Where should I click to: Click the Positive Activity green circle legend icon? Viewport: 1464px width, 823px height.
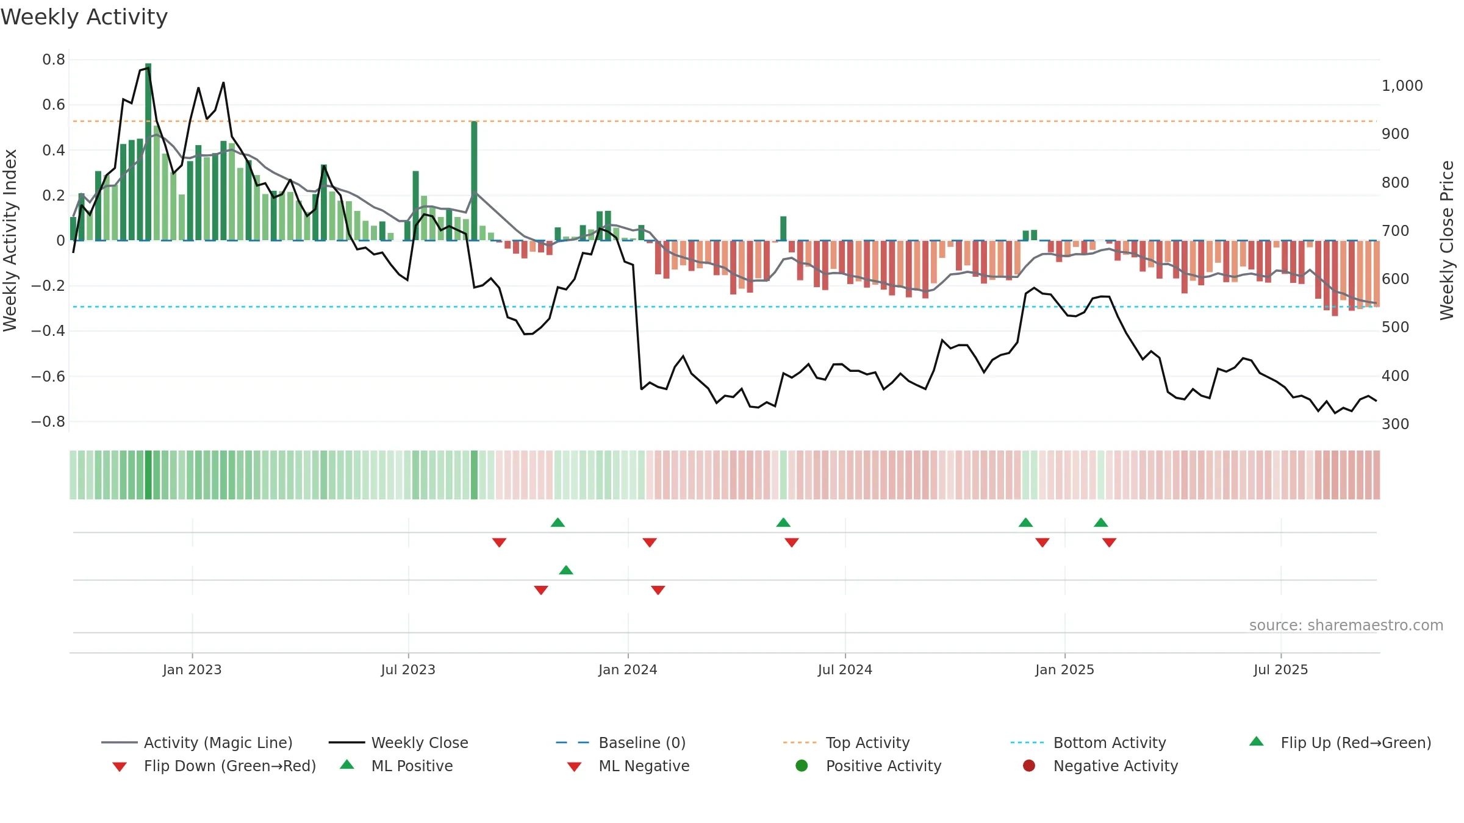click(802, 766)
